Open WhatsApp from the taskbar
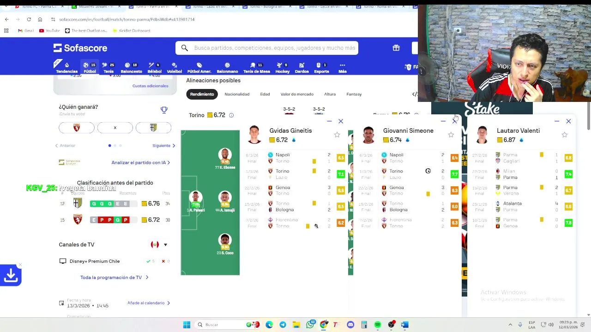This screenshot has width=591, height=332. [310, 325]
